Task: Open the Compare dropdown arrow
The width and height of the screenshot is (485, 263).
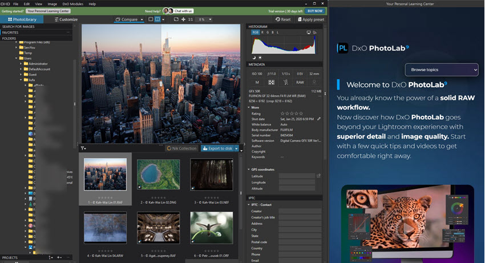Action: (x=142, y=19)
